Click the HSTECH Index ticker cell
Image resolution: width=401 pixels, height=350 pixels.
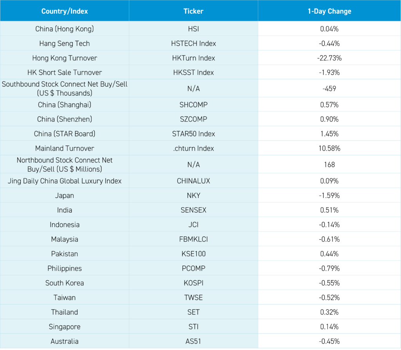point(193,43)
